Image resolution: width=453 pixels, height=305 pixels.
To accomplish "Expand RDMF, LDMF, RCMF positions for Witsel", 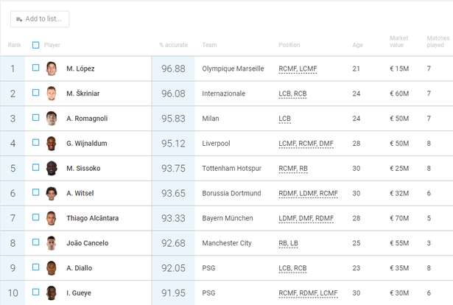I will pyautogui.click(x=308, y=193).
